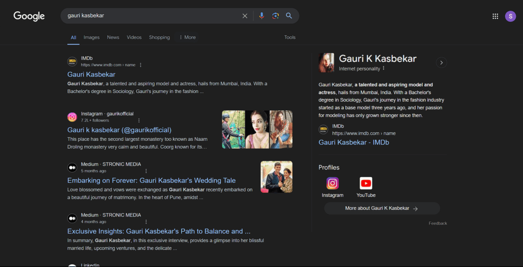Open the More search filters dropdown
This screenshot has height=267, width=523.
187,37
